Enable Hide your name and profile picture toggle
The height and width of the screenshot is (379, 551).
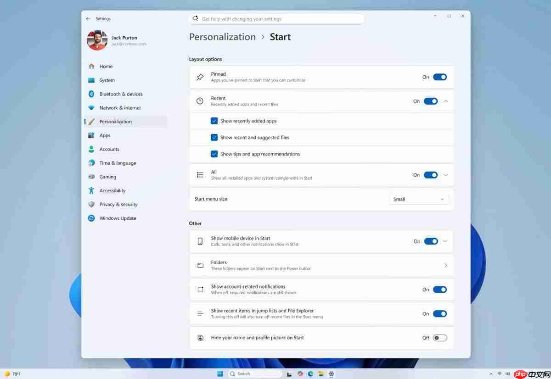pyautogui.click(x=440, y=338)
